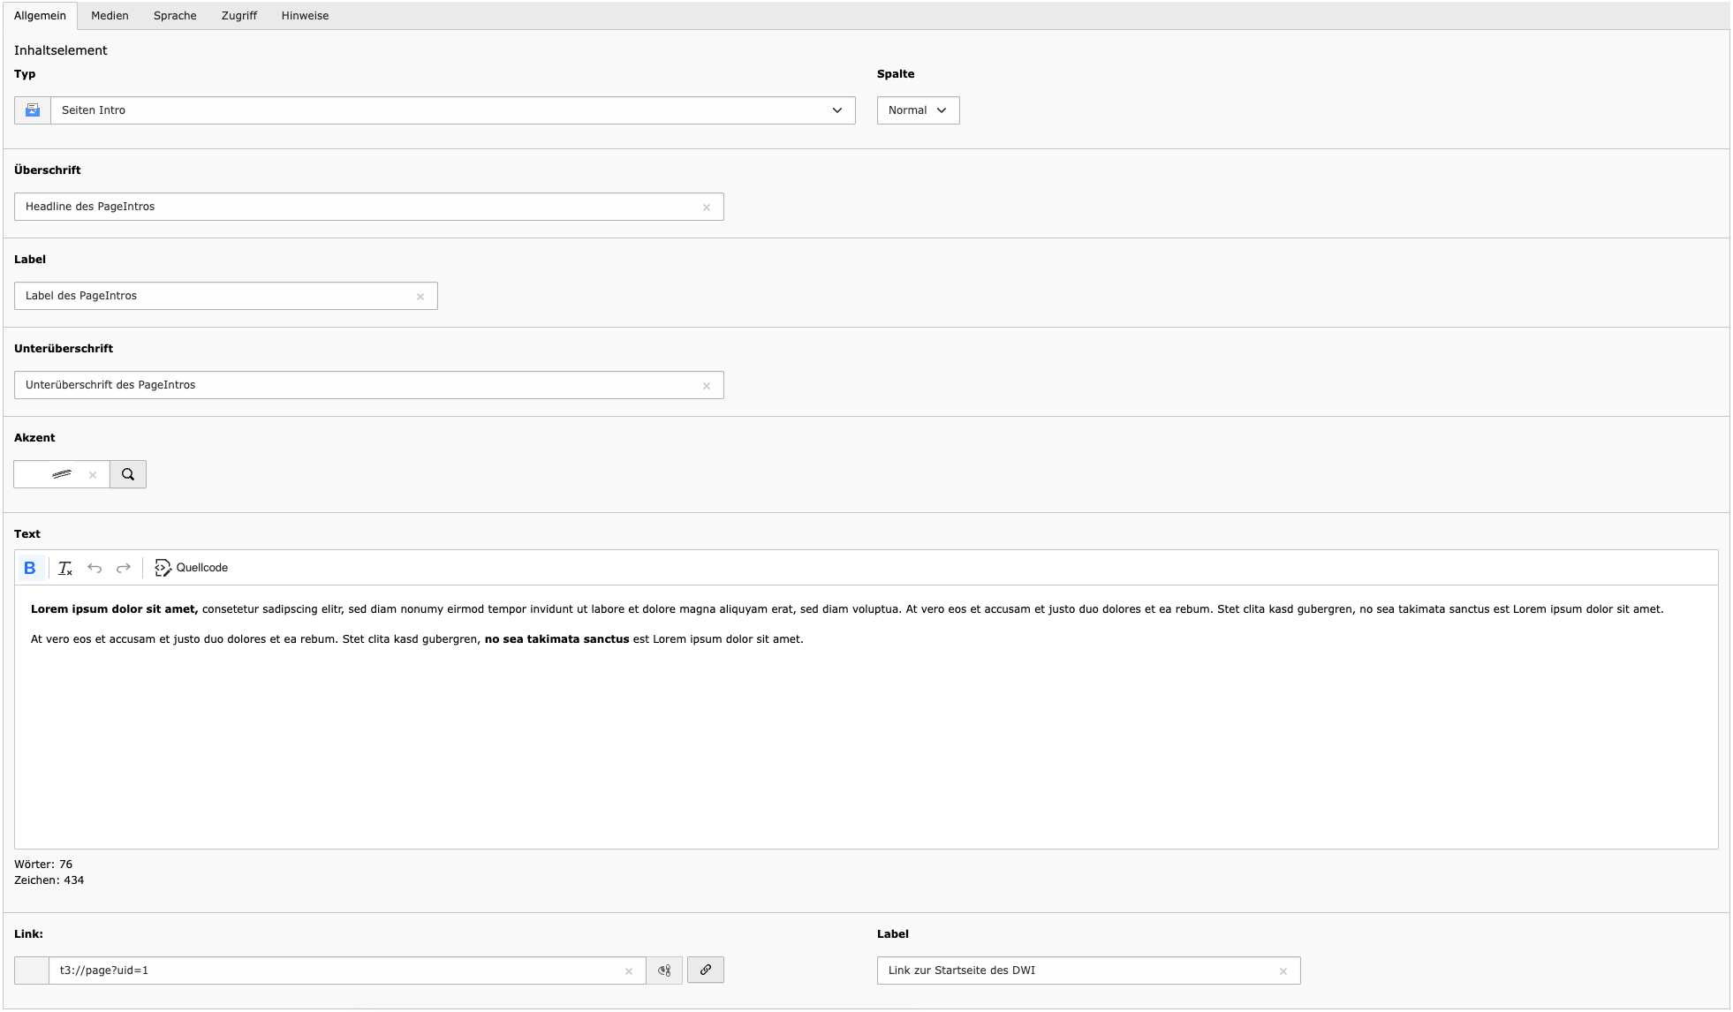
Task: Click the remove formatting icon
Action: [x=65, y=568]
